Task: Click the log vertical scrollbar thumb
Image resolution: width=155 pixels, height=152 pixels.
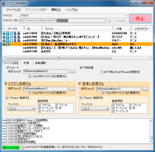Action: [x=151, y=137]
